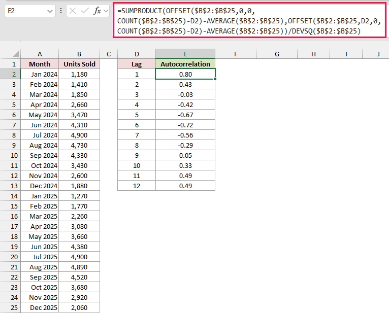Select autocorrelation cell showing -0.56
Viewport: 389px width, 313px height.
pos(185,135)
